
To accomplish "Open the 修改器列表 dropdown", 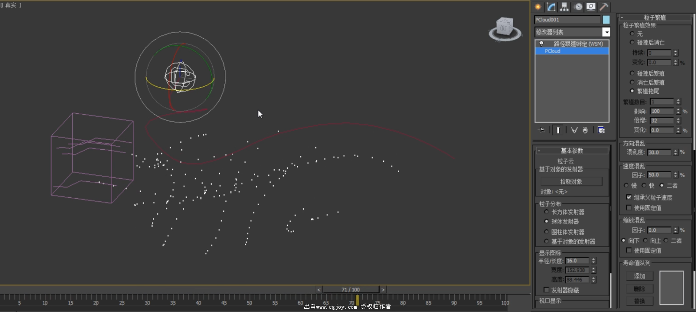I will pyautogui.click(x=606, y=32).
